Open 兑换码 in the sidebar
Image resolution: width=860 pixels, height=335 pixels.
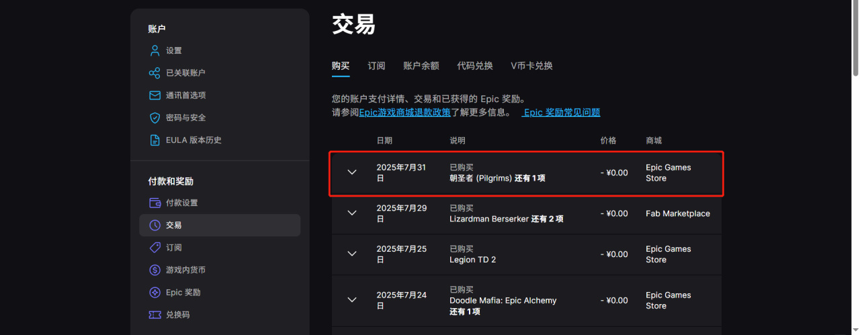[x=178, y=314]
